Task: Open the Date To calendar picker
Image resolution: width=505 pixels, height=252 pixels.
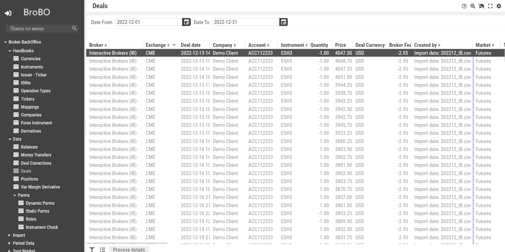Action: pos(284,22)
